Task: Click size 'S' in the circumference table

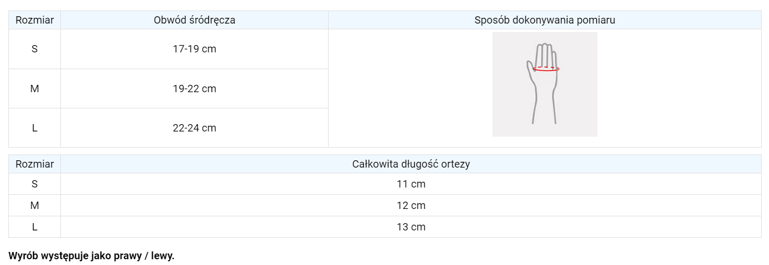Action: point(35,49)
